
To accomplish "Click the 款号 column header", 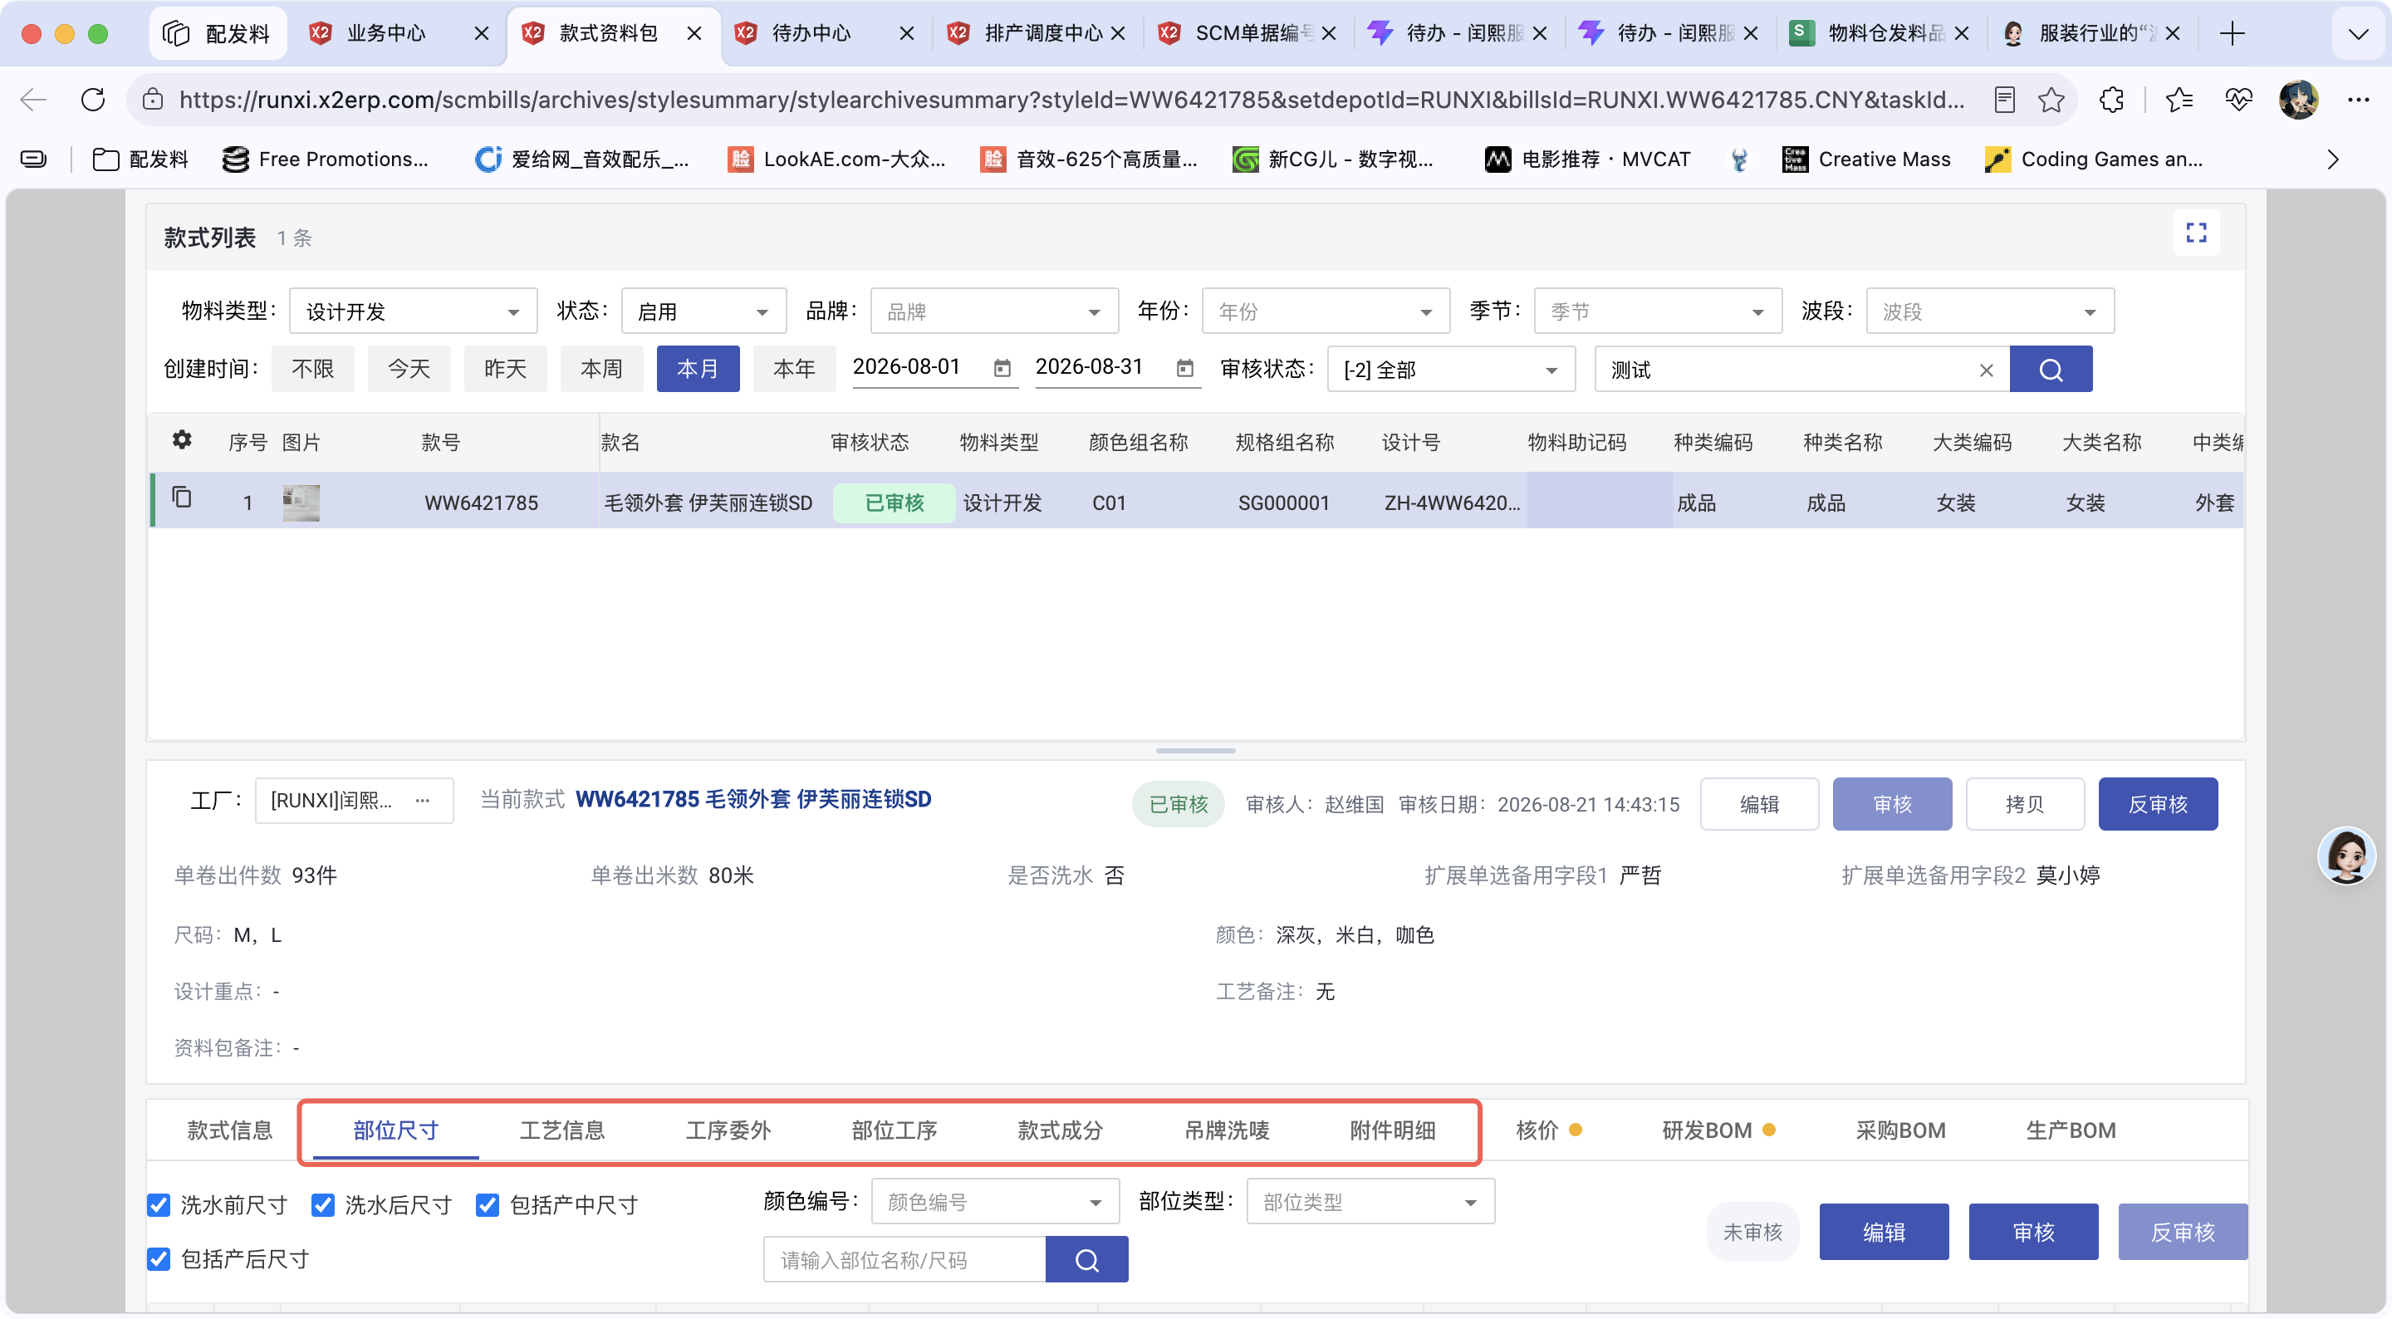I will click(x=441, y=442).
